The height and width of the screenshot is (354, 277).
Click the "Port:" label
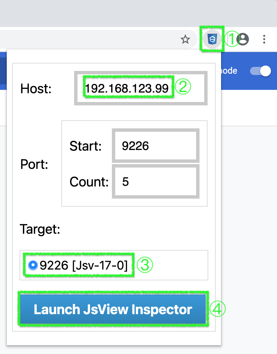pyautogui.click(x=34, y=165)
